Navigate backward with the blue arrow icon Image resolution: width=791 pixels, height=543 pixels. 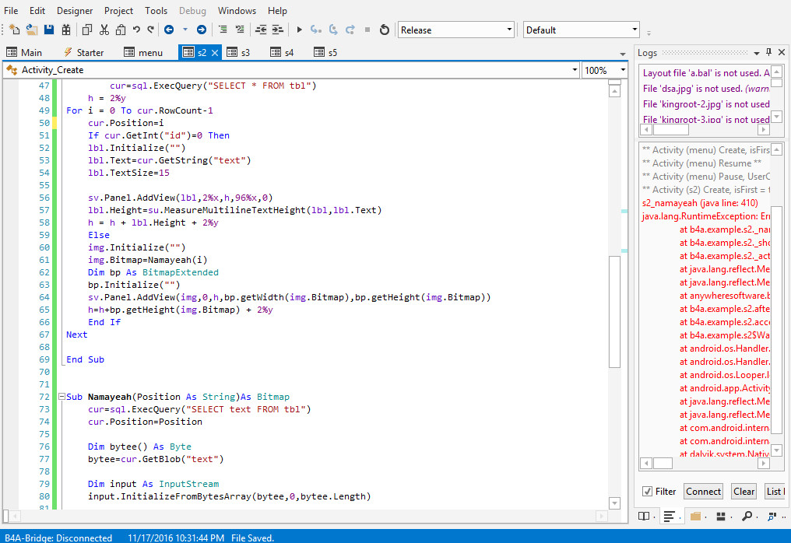point(169,30)
